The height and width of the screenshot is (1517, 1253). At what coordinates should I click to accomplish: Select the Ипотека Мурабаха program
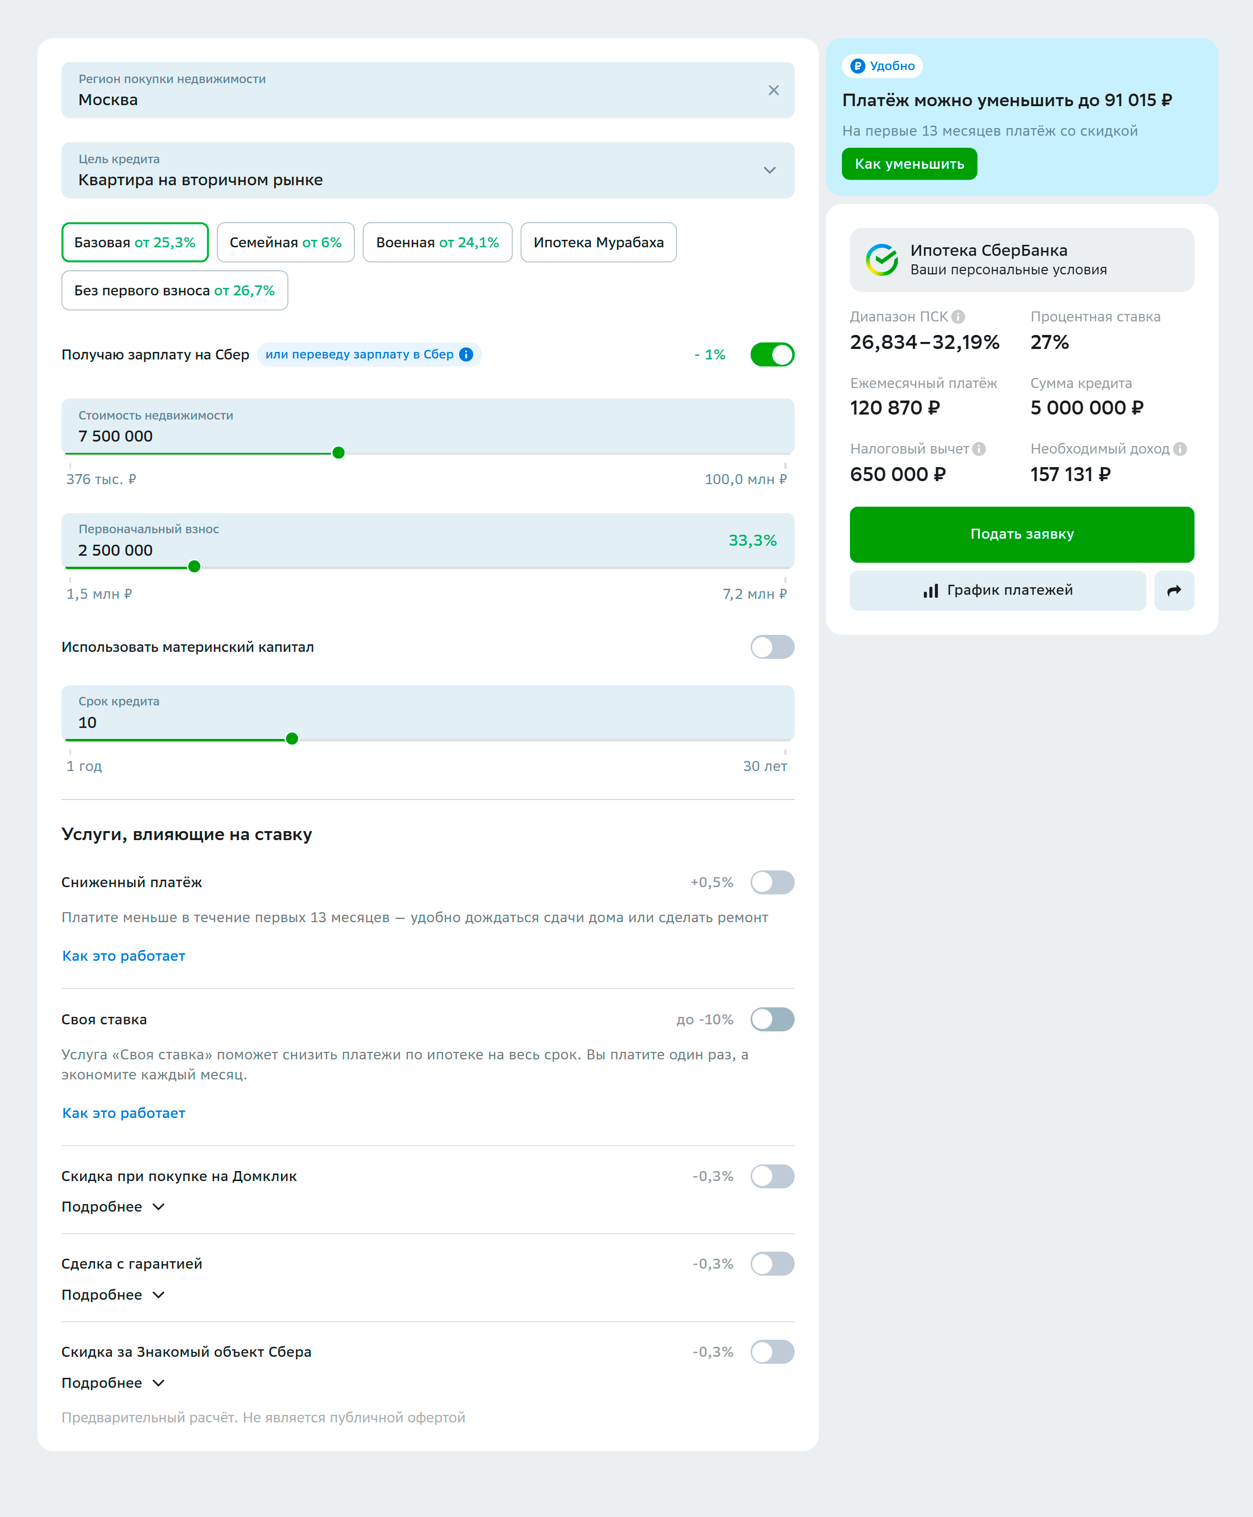click(598, 242)
